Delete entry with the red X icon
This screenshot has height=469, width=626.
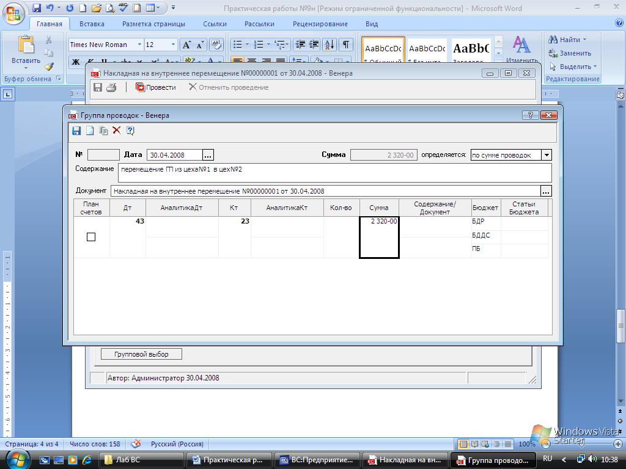[117, 131]
